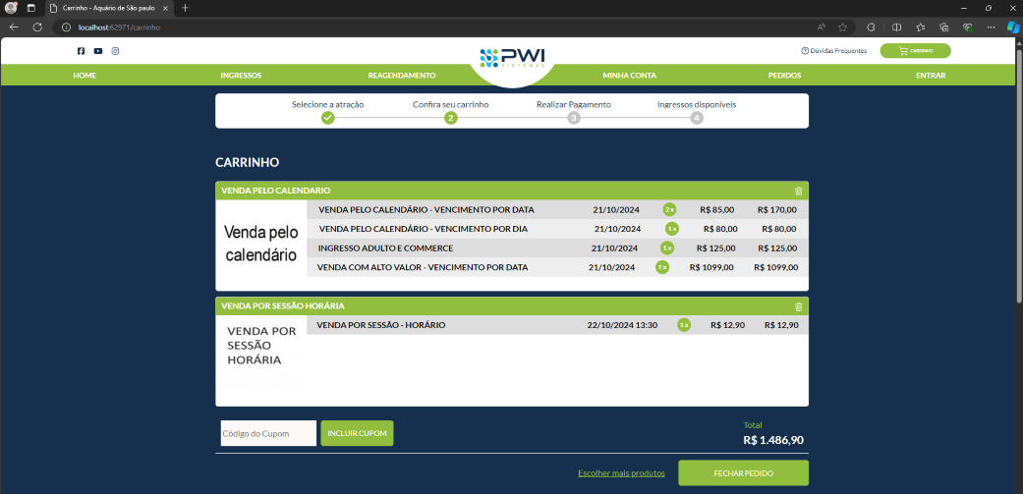Click the browser refresh icon

[37, 27]
